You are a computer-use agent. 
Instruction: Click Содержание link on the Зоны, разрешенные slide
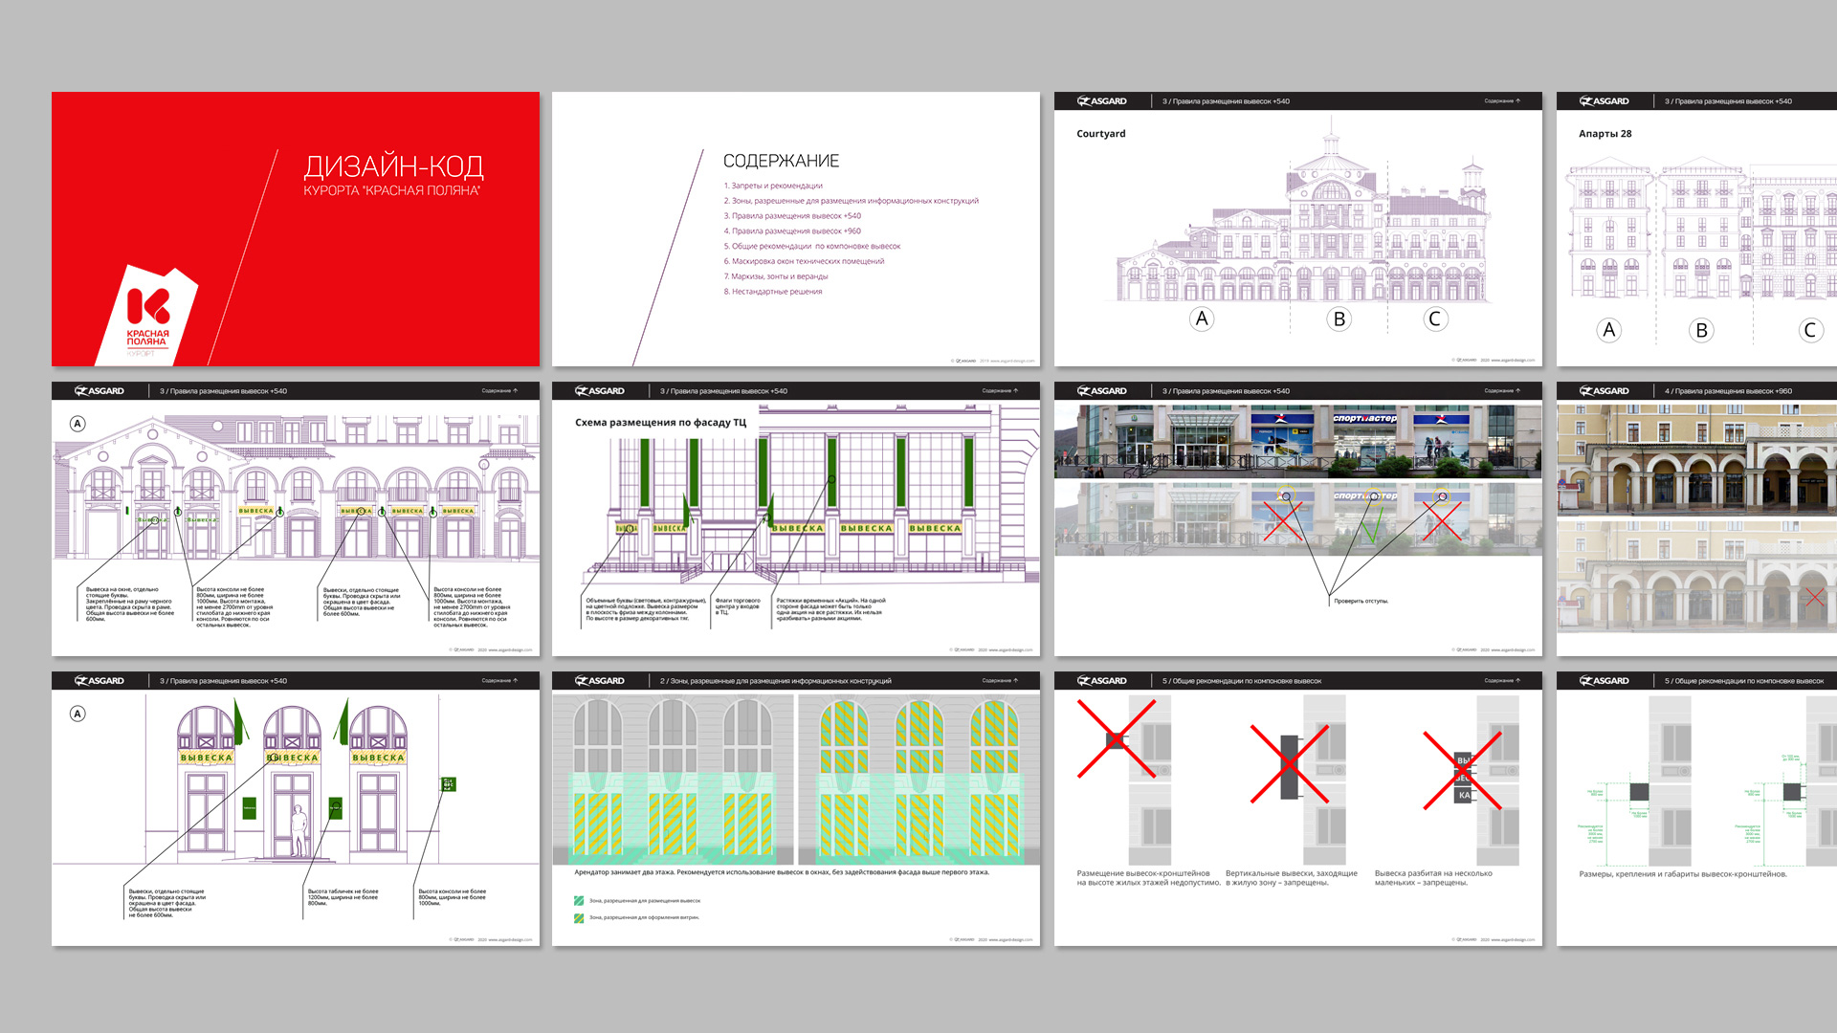1000,681
